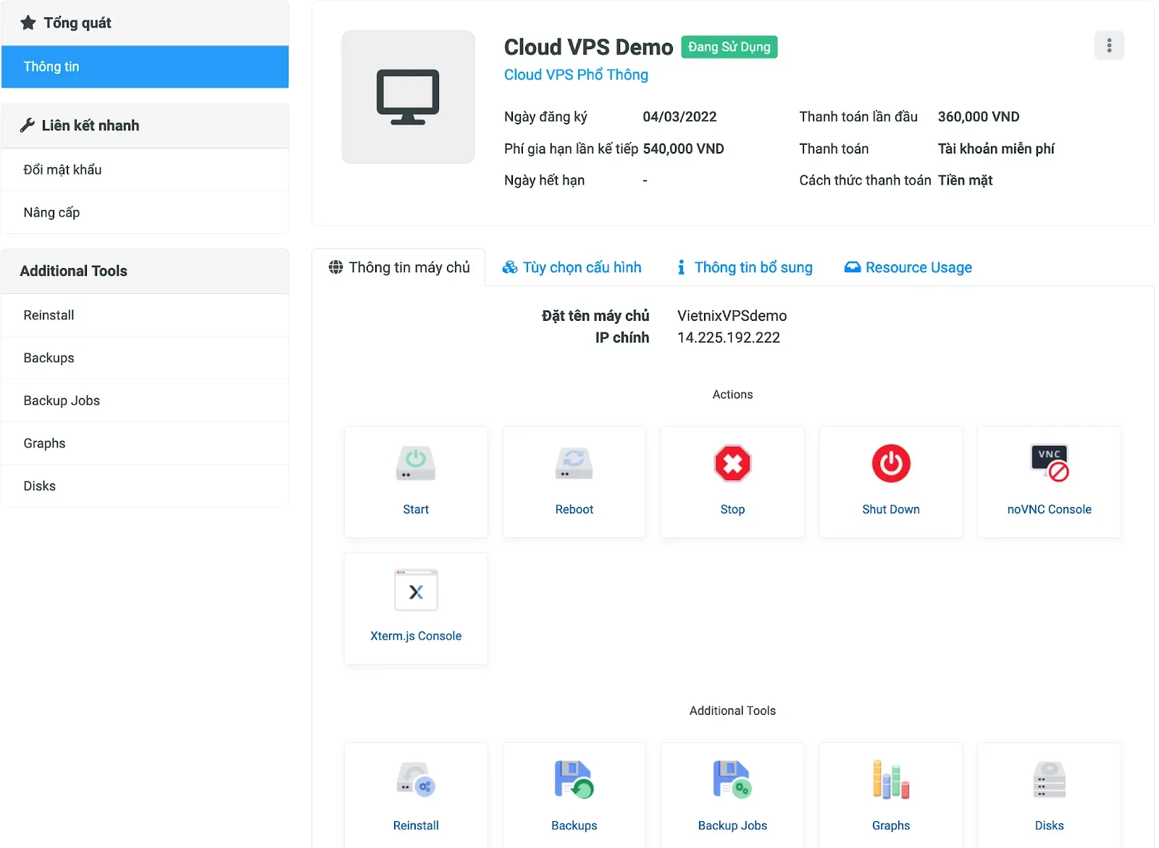Click the hostname VietnixVPSdemo
The height and width of the screenshot is (848, 1159).
732,316
